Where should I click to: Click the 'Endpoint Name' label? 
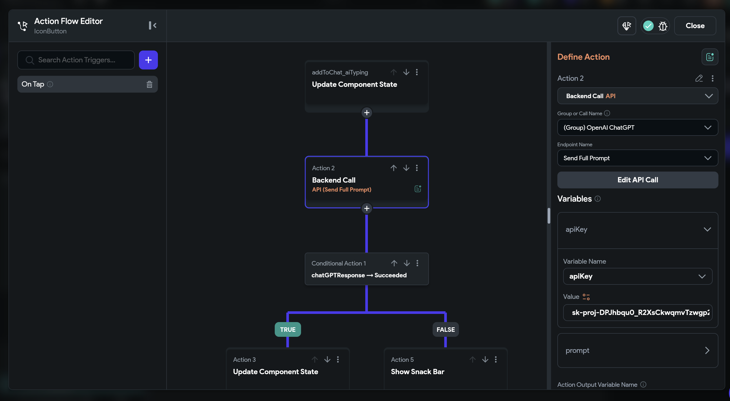[x=575, y=144]
